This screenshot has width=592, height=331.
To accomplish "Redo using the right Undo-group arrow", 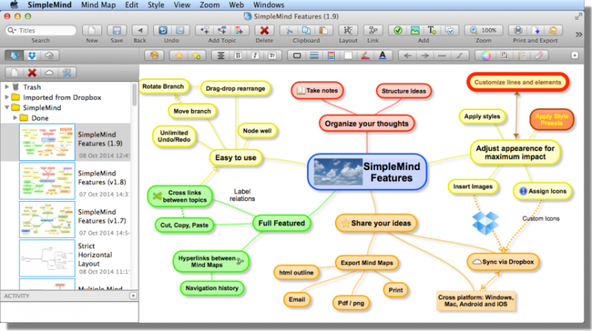I will 181,30.
